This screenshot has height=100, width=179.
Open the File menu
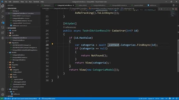click(x=6, y=2)
